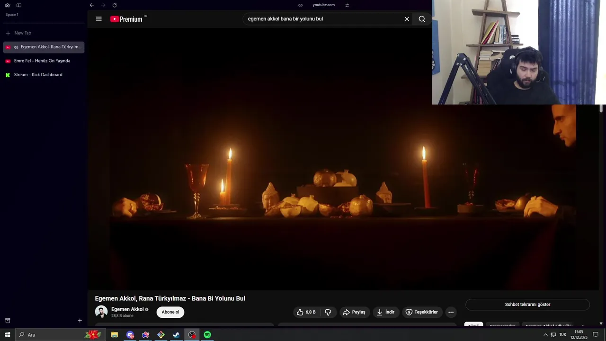Open the archive icon at sidebar bottom
The width and height of the screenshot is (606, 341).
pos(8,321)
